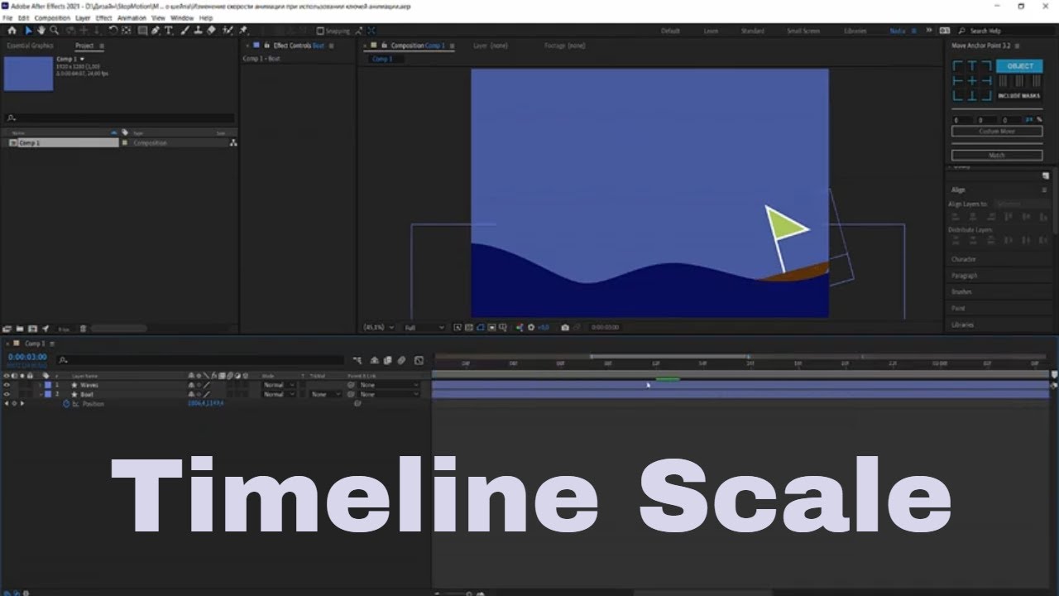Click the Custom Move button
This screenshot has height=596, width=1059.
996,132
